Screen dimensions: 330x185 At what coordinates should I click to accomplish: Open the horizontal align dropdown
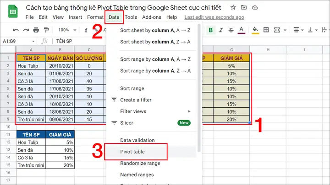pyautogui.click(x=298, y=30)
